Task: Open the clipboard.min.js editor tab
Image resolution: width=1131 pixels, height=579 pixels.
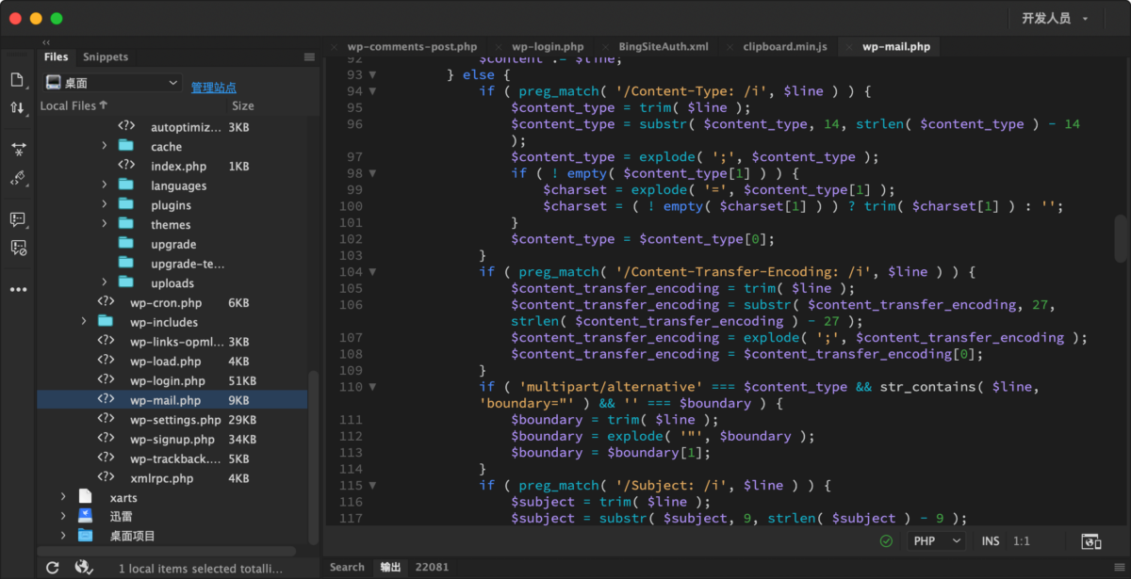Action: click(785, 47)
